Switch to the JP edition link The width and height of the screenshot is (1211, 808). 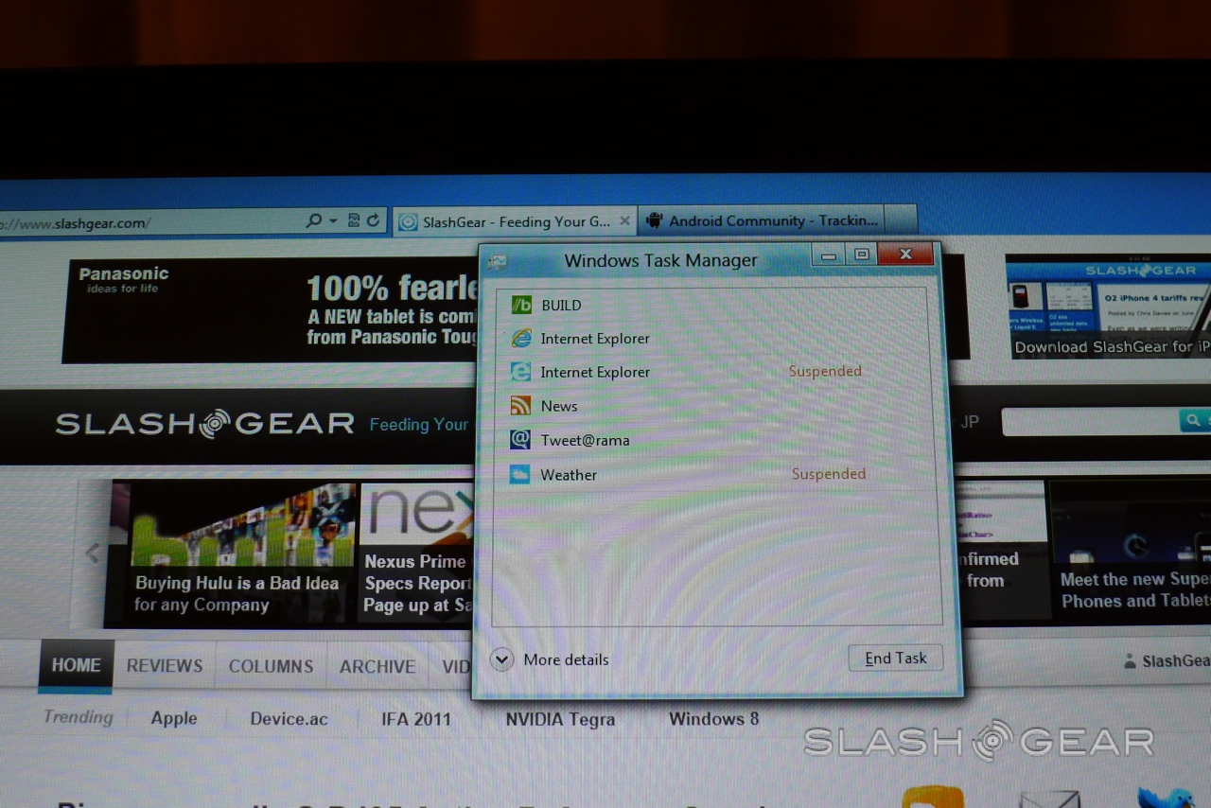coord(970,422)
